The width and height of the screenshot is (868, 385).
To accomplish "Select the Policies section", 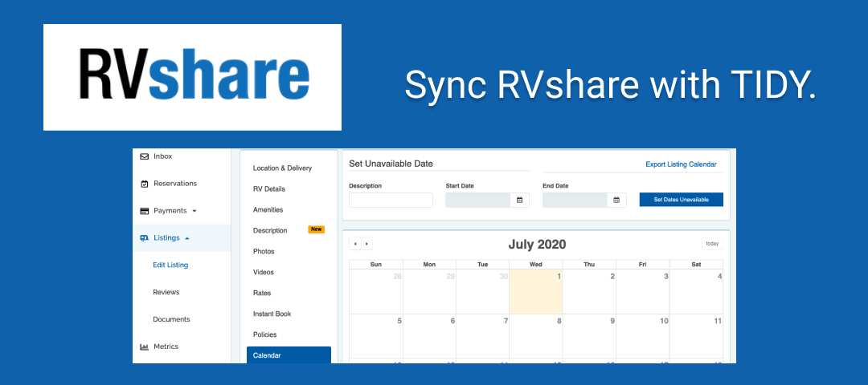I will [x=264, y=334].
